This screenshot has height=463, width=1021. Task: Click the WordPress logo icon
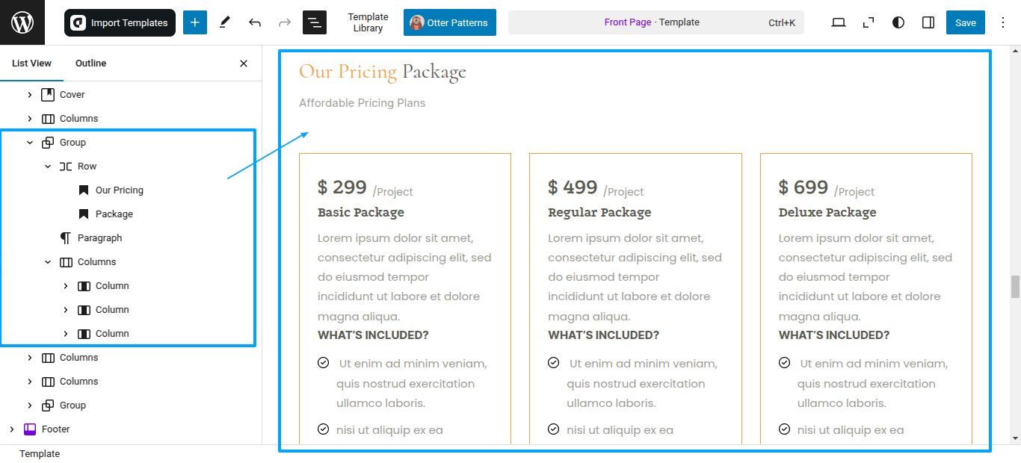(x=22, y=22)
